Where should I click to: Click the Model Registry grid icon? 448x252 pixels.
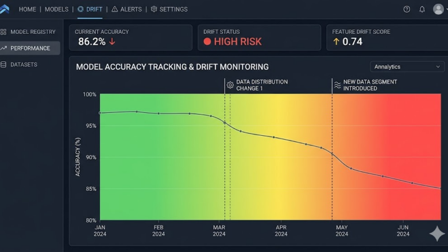click(x=3, y=32)
